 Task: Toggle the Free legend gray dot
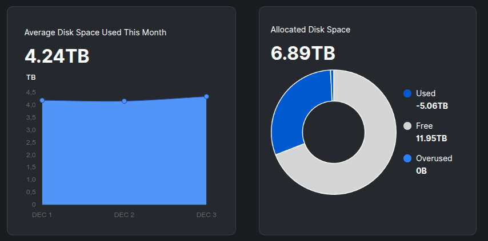[x=407, y=126]
